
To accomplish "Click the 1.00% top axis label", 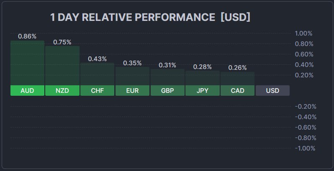I will [x=303, y=33].
